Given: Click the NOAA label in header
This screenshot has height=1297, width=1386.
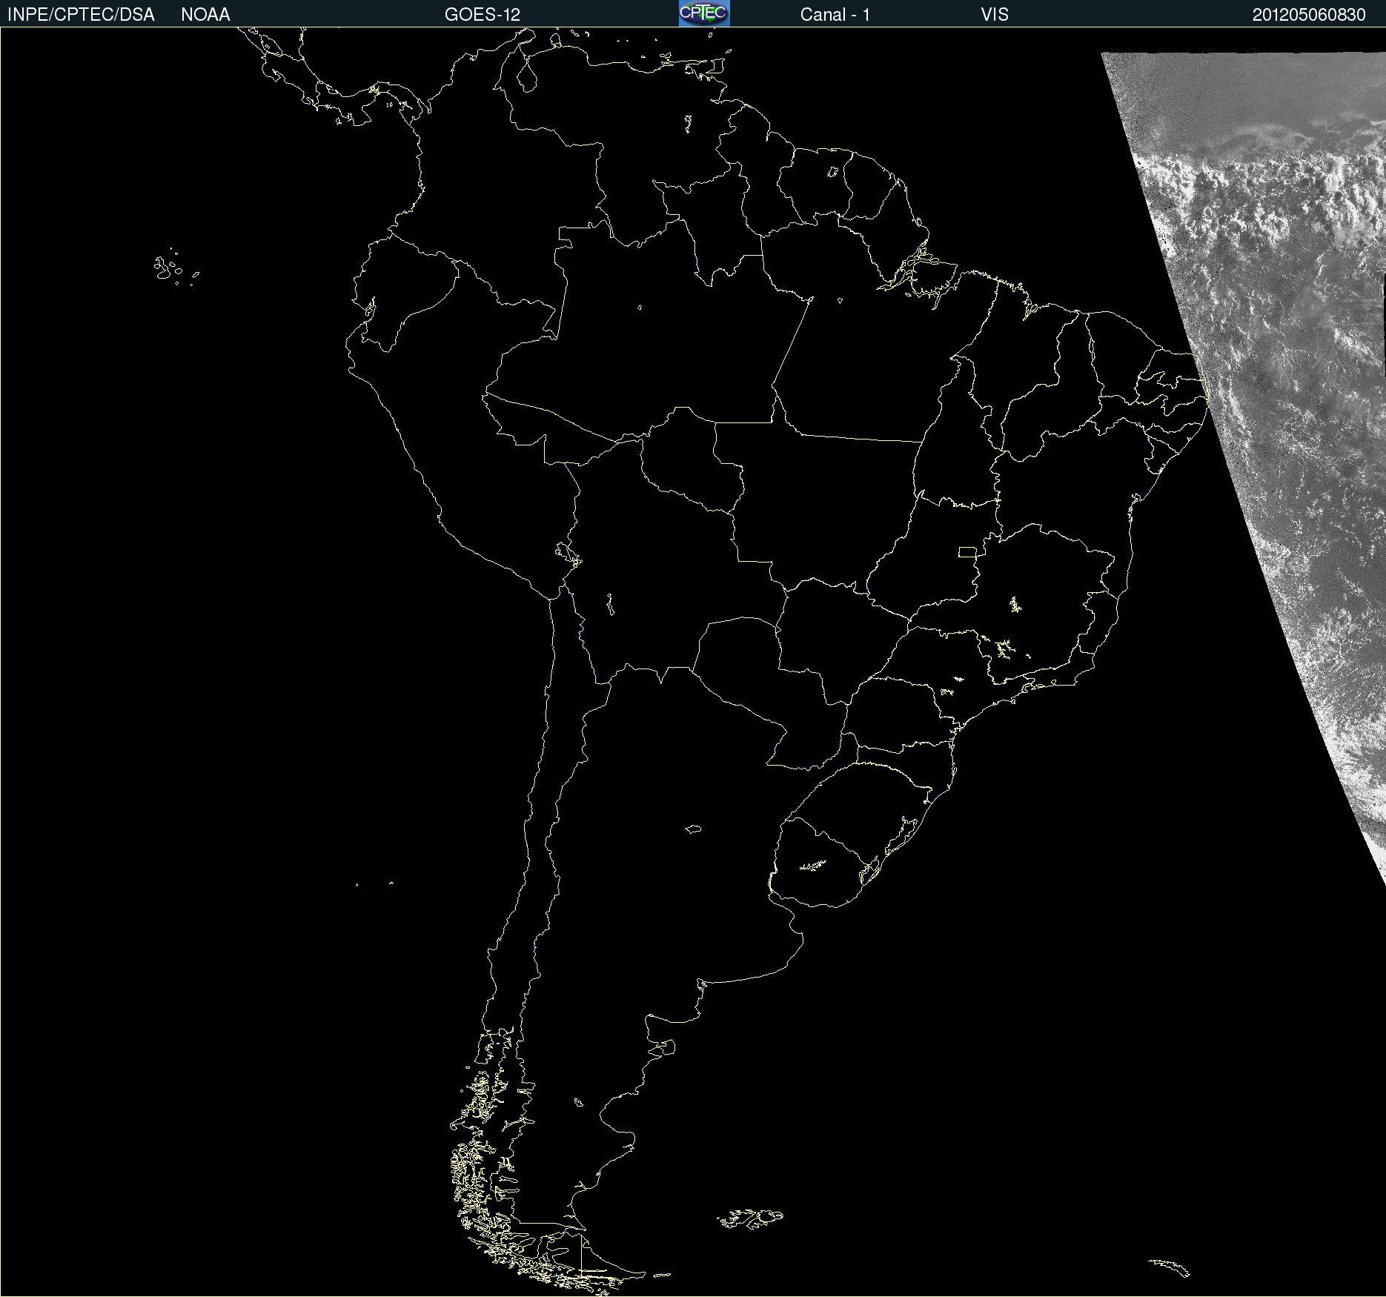Looking at the screenshot, I should 205,15.
